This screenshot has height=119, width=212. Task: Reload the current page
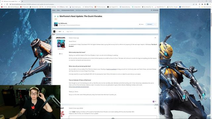7,4
